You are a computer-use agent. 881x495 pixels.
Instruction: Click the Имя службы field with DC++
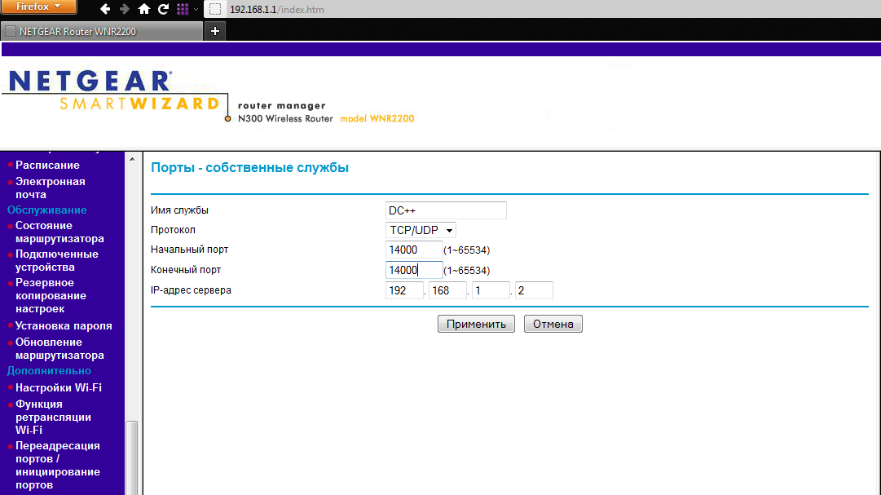tap(446, 210)
